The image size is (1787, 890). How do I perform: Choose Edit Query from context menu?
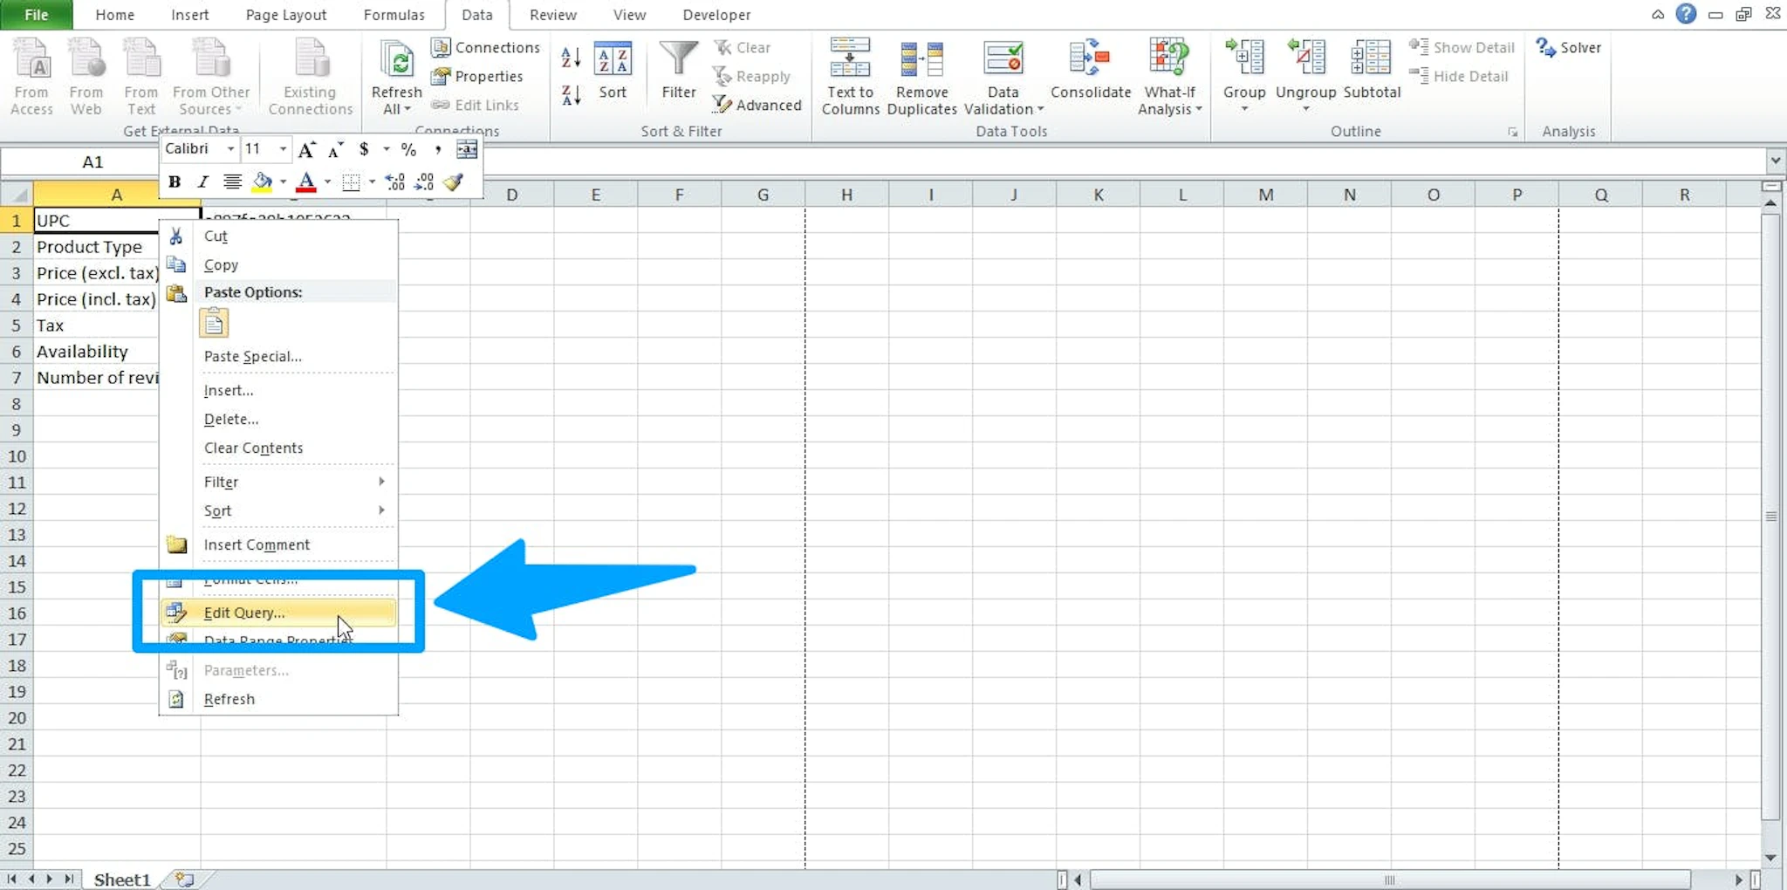point(278,613)
